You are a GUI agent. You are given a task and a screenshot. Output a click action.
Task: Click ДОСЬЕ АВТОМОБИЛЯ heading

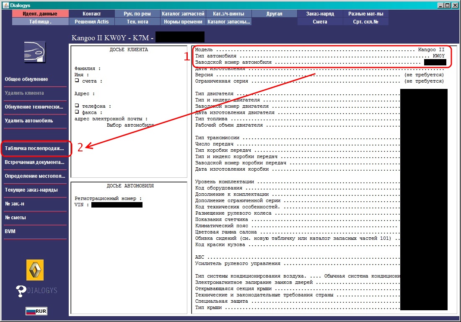[130, 186]
